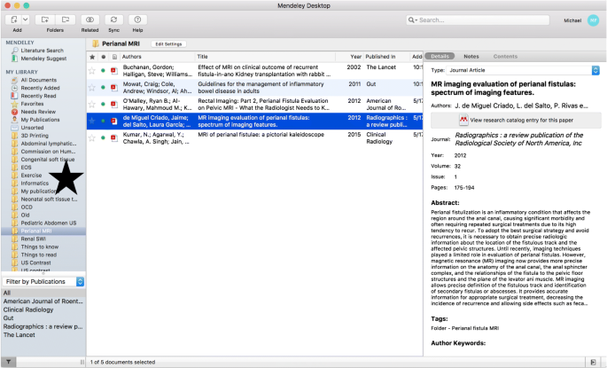Filter by The Lancet publication
Image resolution: width=607 pixels, height=368 pixels.
19,334
